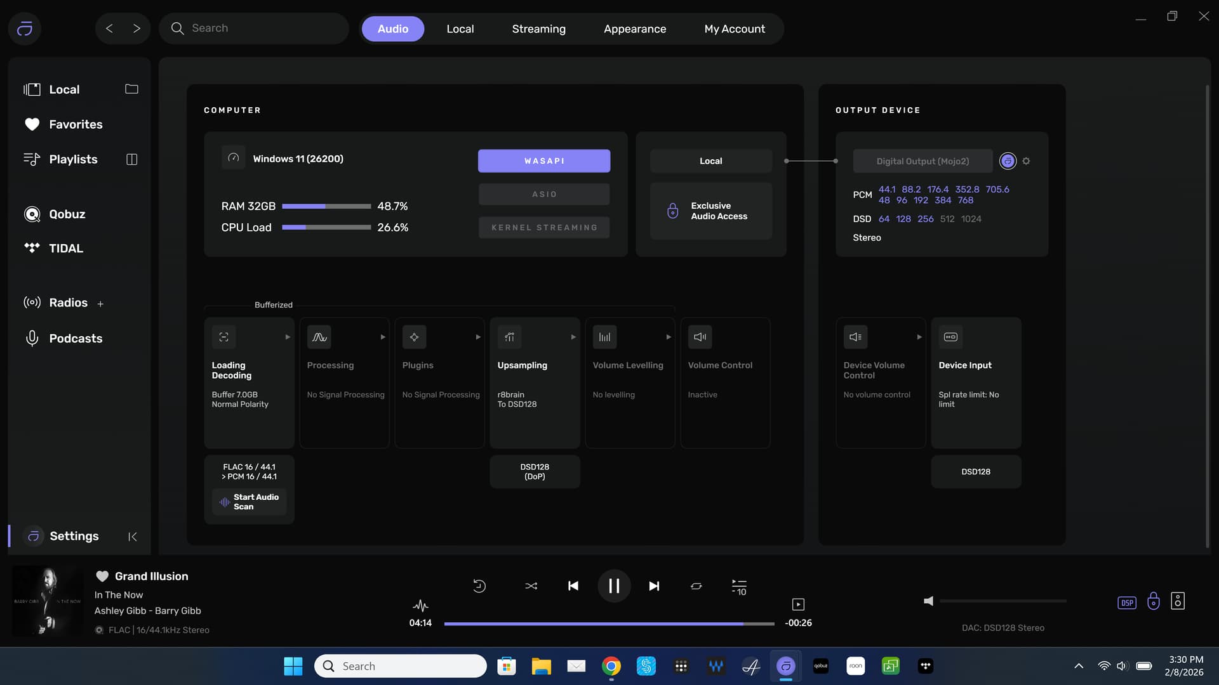Open the Appearance tab
Image resolution: width=1219 pixels, height=685 pixels.
click(634, 29)
